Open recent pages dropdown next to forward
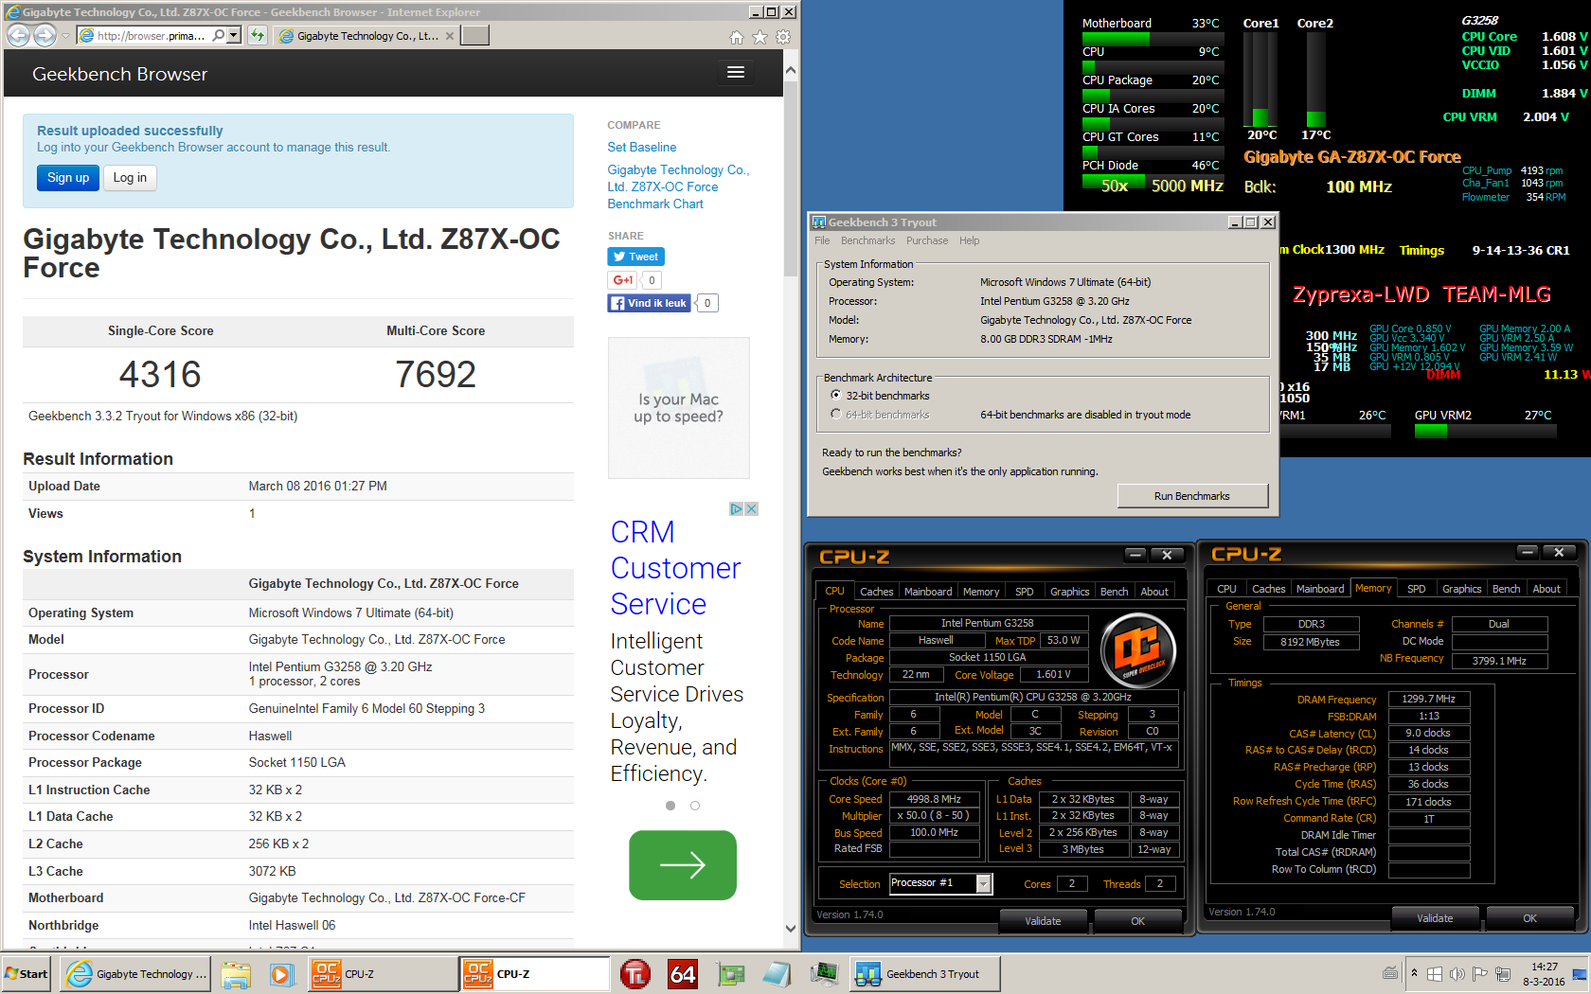This screenshot has width=1591, height=994. [x=64, y=36]
